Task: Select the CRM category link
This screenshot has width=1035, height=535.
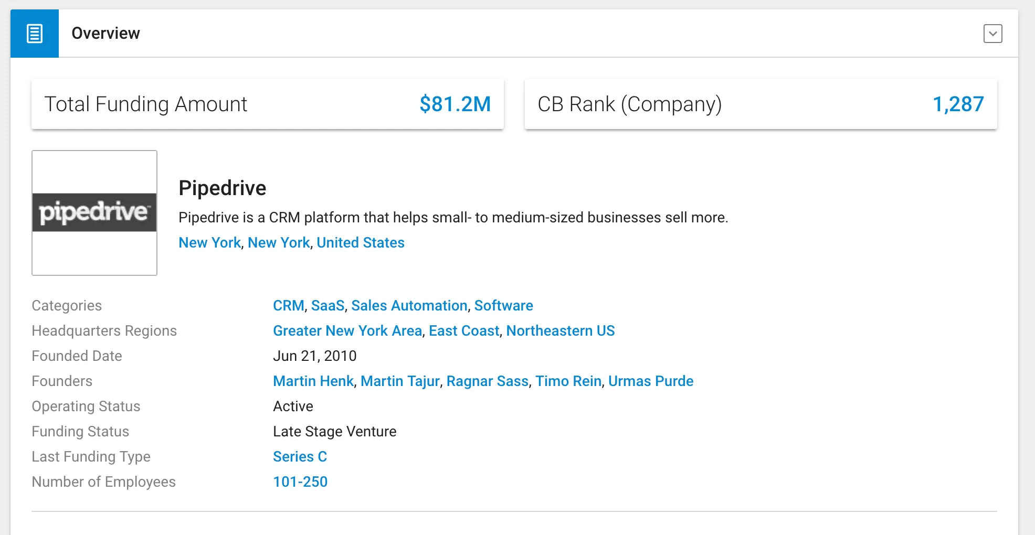Action: click(x=288, y=306)
